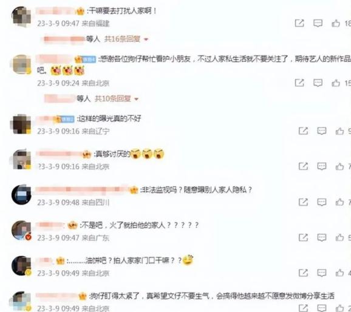This screenshot has height=312, width=351.
Task: Expand the 共10条回复 replies
Action: pos(112,98)
